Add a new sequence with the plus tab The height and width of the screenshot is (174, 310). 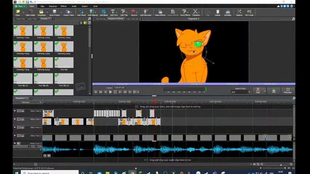[31, 98]
